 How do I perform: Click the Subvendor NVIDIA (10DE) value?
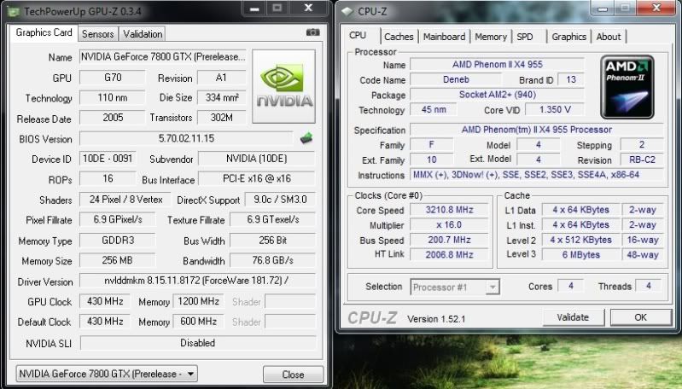tap(257, 159)
